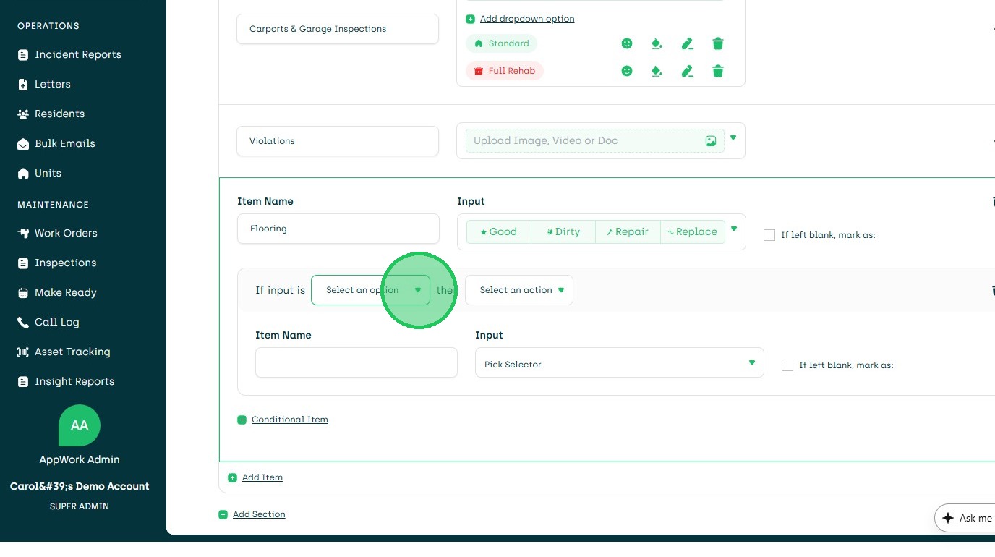Go to Work Orders
This screenshot has height=557, width=995.
coord(67,233)
